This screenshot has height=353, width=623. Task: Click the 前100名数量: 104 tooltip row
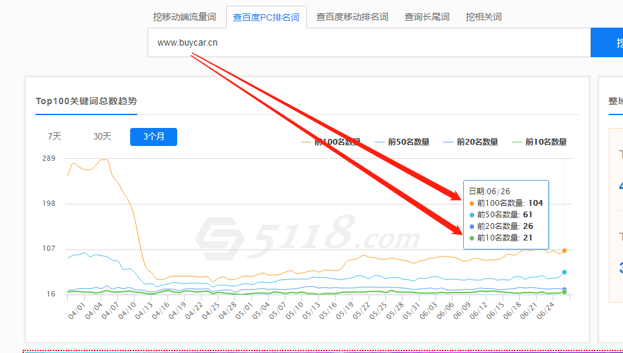coord(506,203)
